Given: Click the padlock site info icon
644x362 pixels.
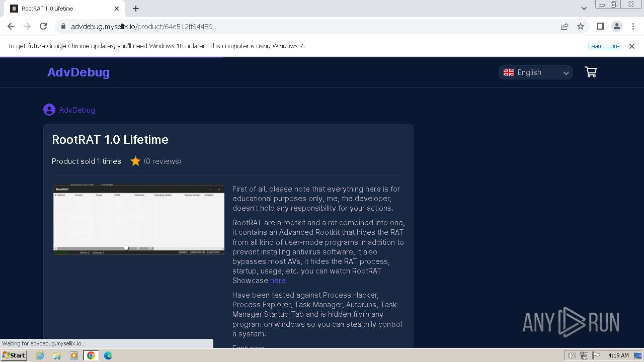Looking at the screenshot, I should [x=63, y=26].
